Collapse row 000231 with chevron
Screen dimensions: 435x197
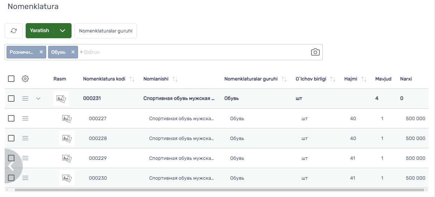(x=38, y=98)
